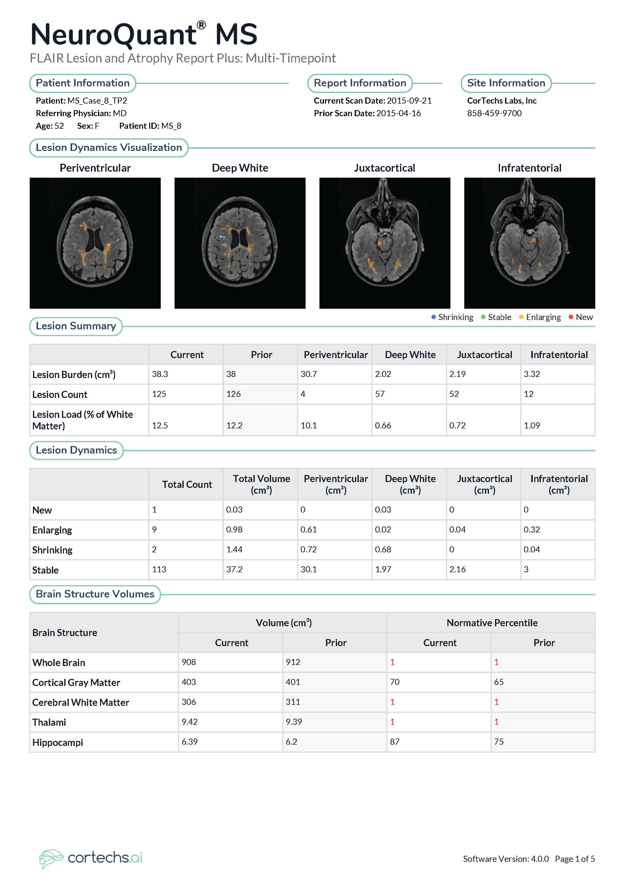Click FLAIR Lesion and Atrophy Report subtitle

point(183,58)
